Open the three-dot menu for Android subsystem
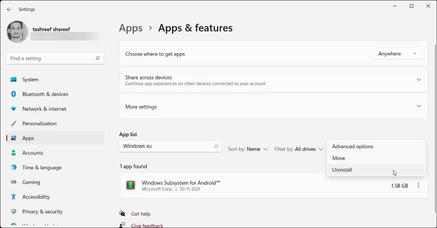The height and width of the screenshot is (228, 437). 418,185
